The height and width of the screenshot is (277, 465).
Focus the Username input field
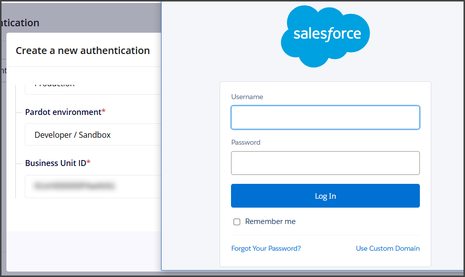[325, 117]
